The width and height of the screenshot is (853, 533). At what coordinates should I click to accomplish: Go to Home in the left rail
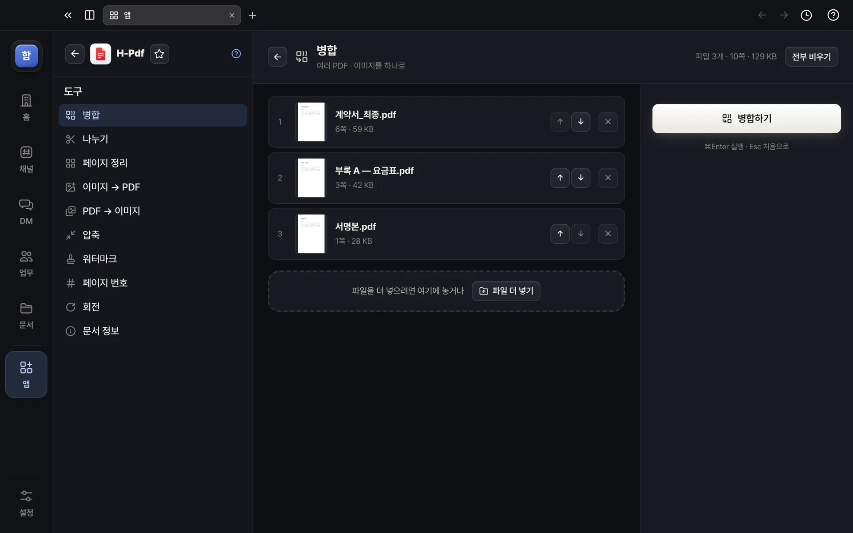26,107
